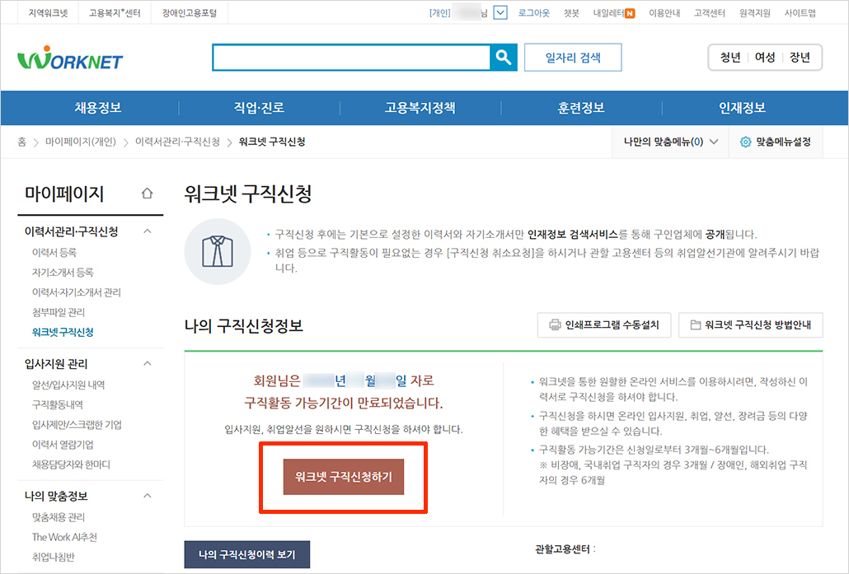Click 입사지원 관리 sidebar heading
849x574 pixels.
pos(56,363)
